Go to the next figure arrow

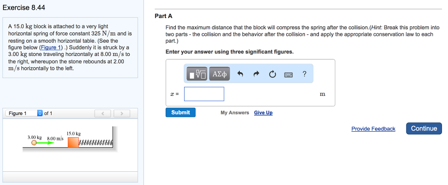122,114
